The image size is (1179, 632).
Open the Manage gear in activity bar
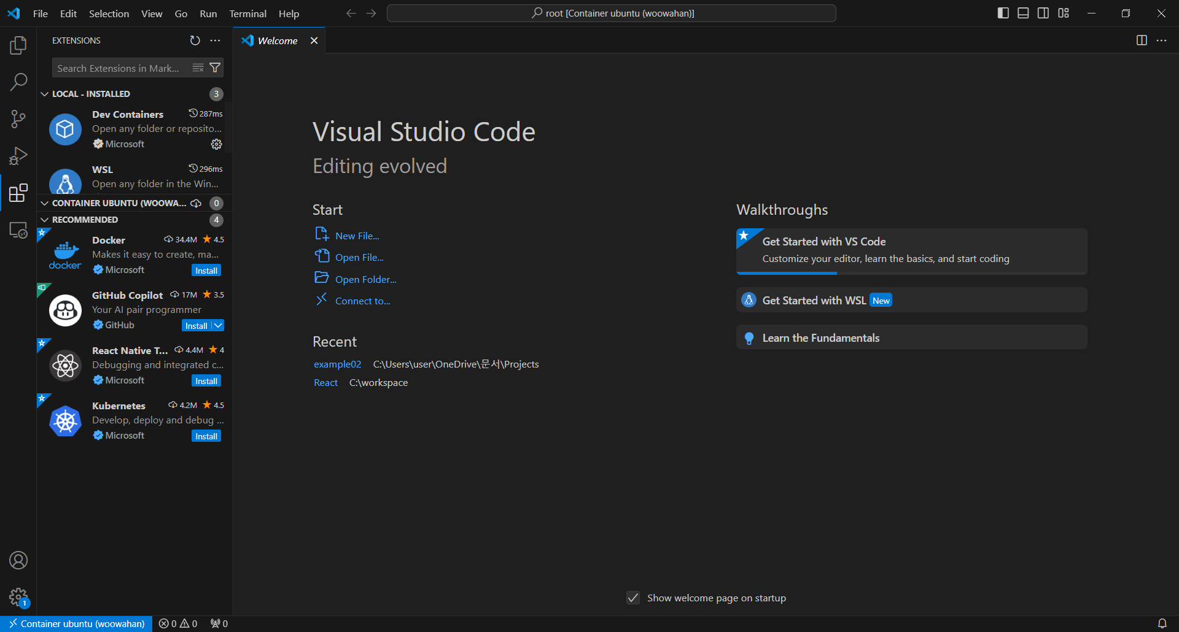(x=18, y=597)
